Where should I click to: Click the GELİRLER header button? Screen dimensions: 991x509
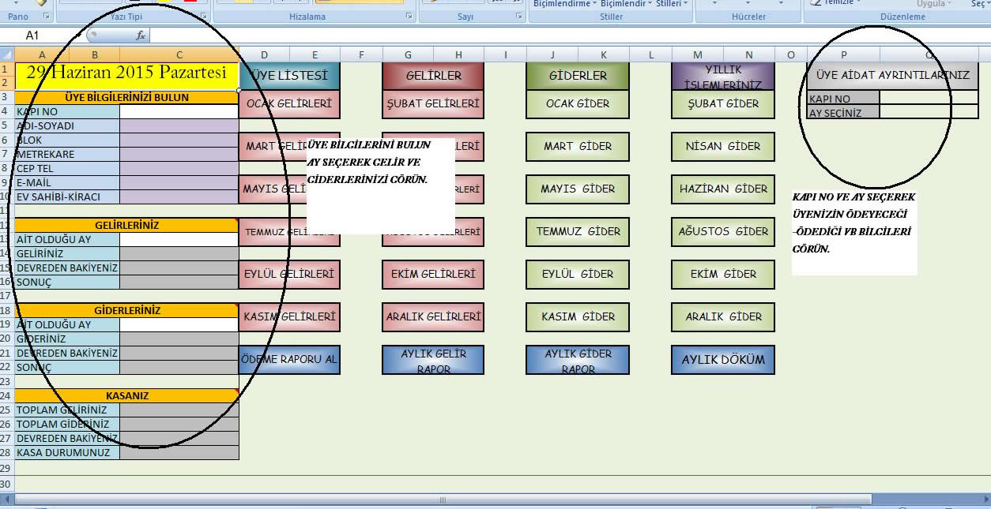coord(433,74)
